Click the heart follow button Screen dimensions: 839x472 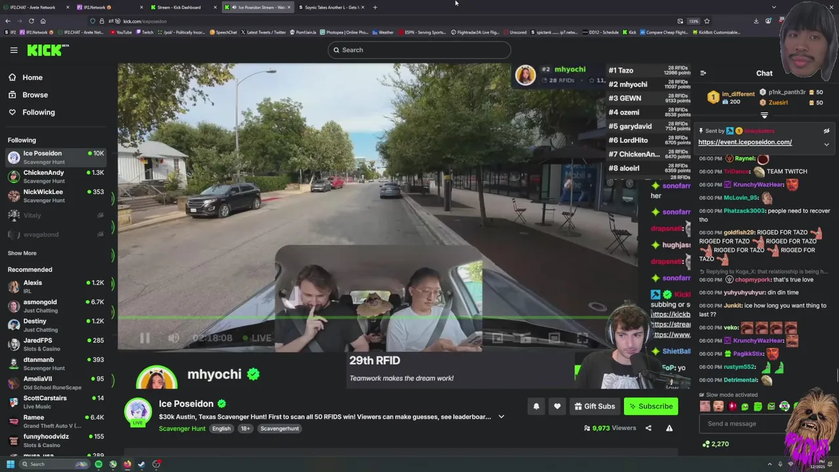557,406
